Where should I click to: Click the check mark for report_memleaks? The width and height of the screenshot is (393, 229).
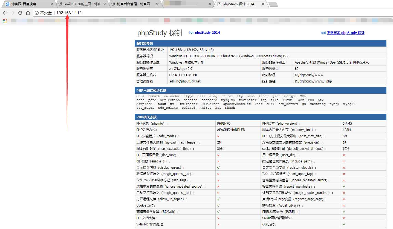pos(344,187)
